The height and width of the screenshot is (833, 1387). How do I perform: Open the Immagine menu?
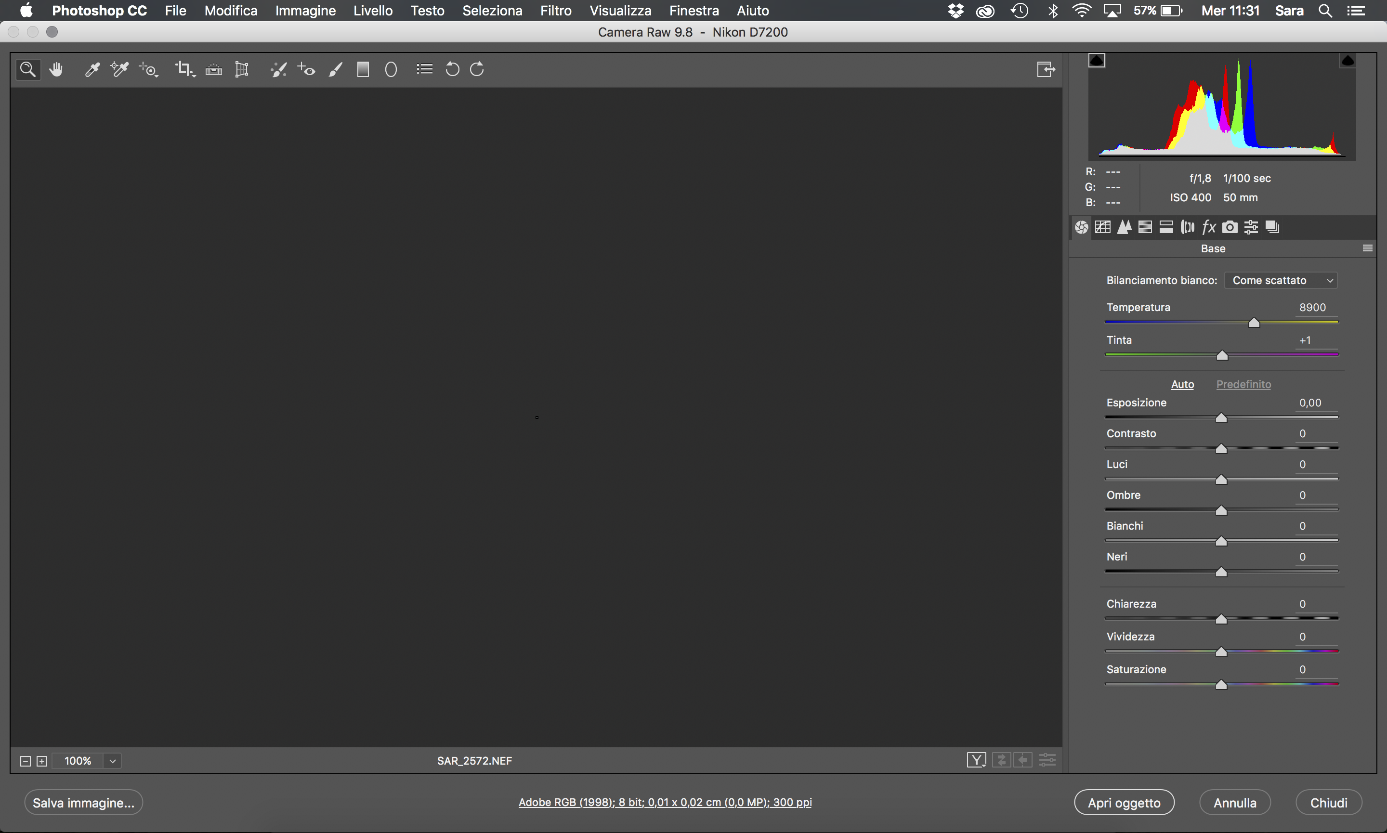(305, 11)
